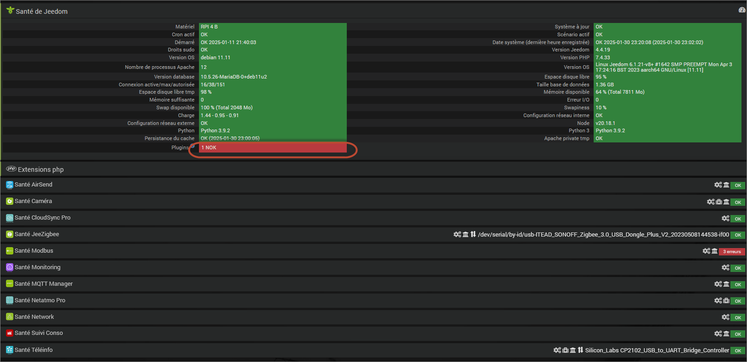Viewport: 747px width, 362px height.
Task: Click the SONOFF Zigbee dongle serial path text
Action: [x=603, y=234]
